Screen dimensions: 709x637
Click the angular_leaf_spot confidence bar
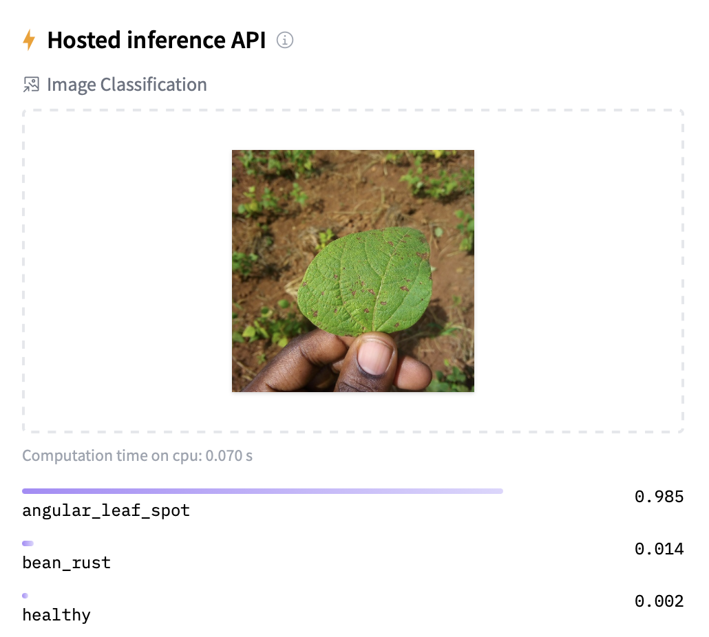(262, 491)
